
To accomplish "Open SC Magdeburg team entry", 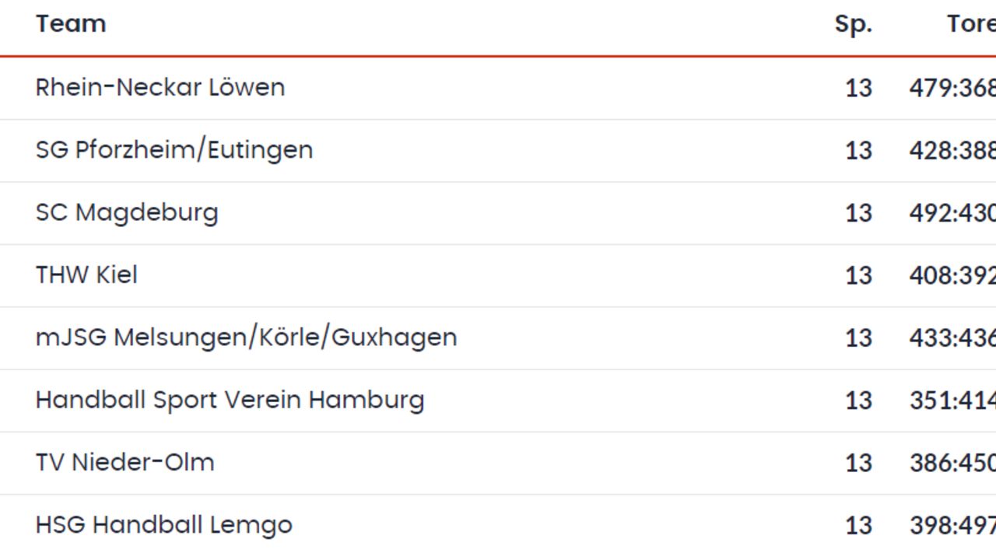I will [127, 212].
